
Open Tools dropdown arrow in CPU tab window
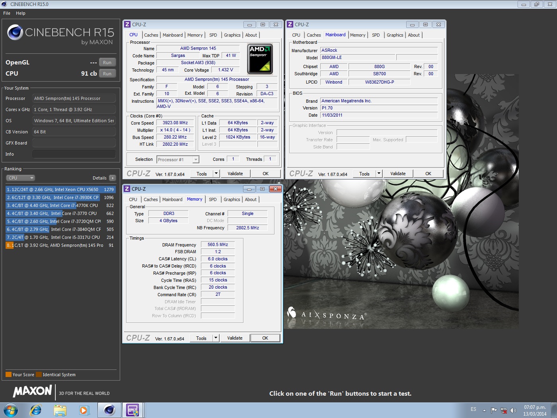(x=216, y=174)
